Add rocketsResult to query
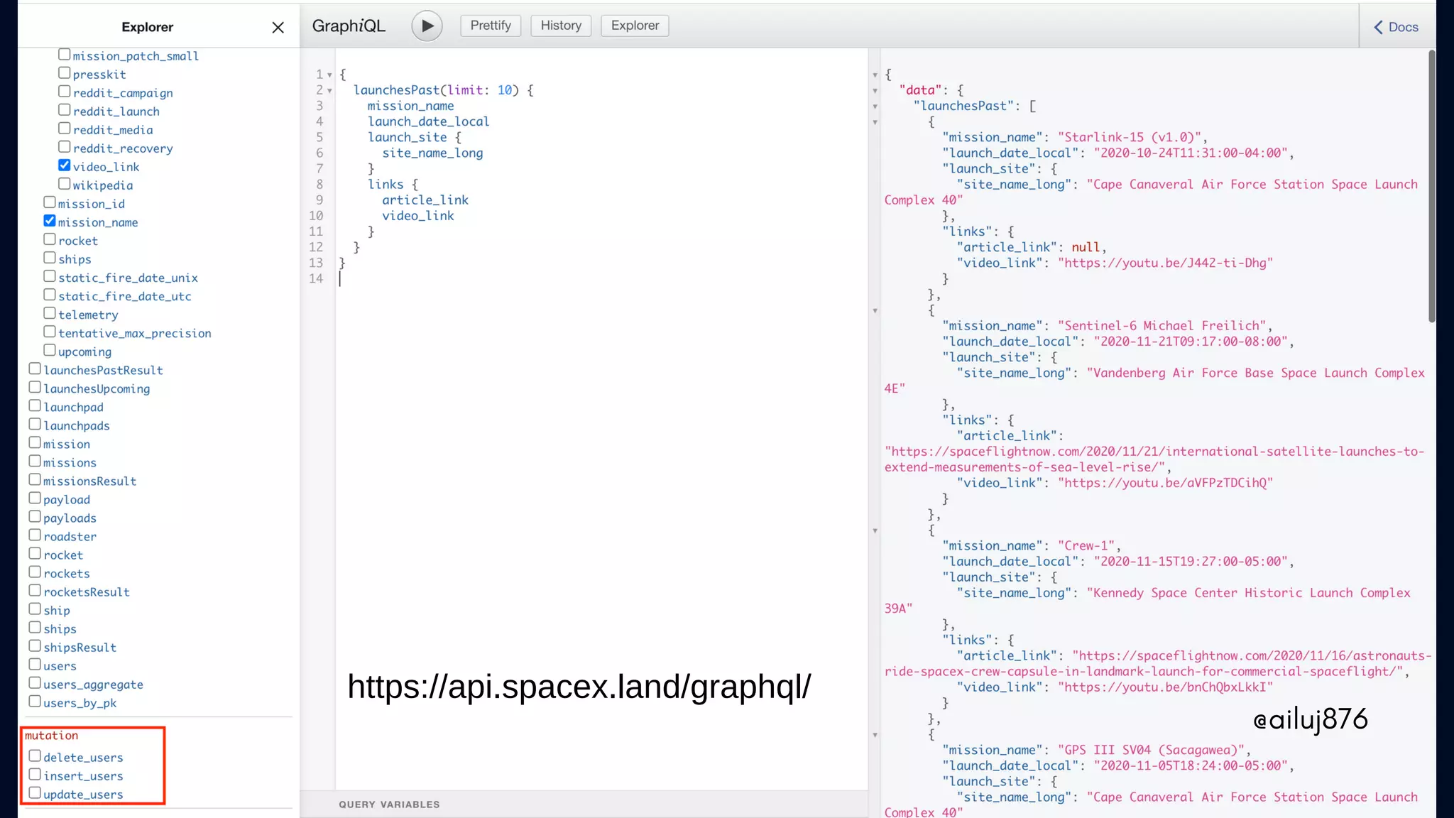Screen dimensions: 1454x818 pyautogui.click(x=35, y=590)
